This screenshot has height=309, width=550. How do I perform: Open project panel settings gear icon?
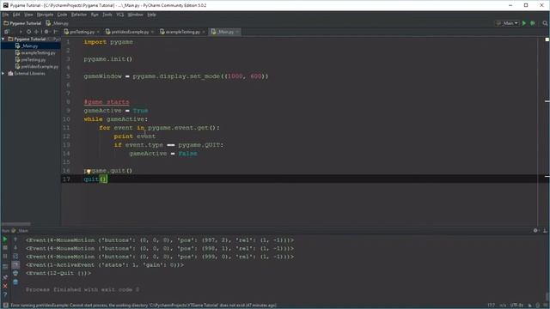[46, 32]
